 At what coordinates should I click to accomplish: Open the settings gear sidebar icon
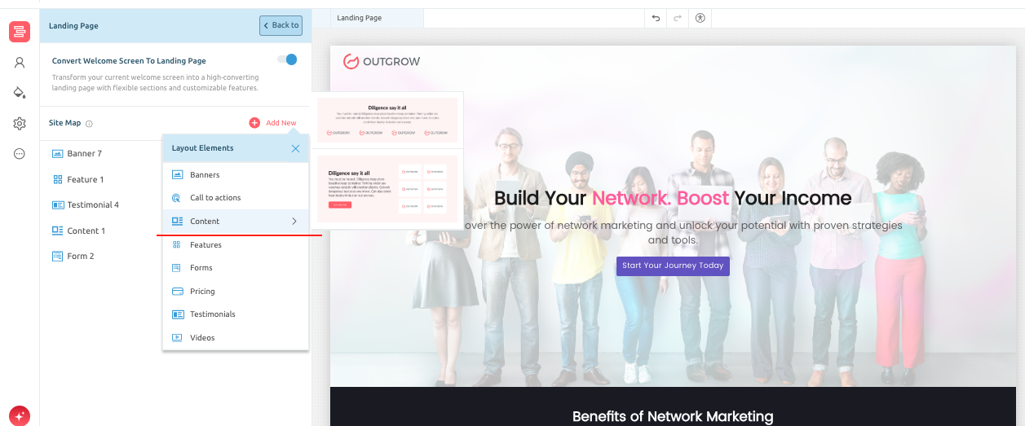coord(20,124)
